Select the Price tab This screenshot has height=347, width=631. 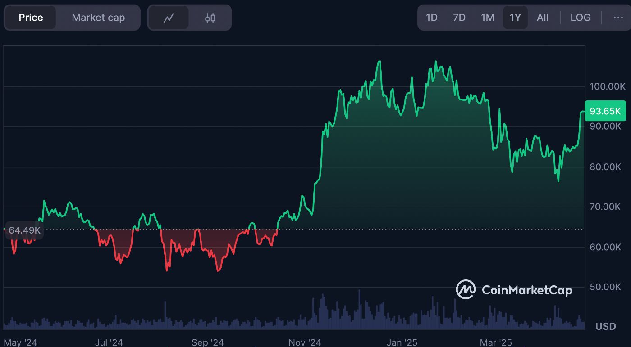(x=30, y=18)
